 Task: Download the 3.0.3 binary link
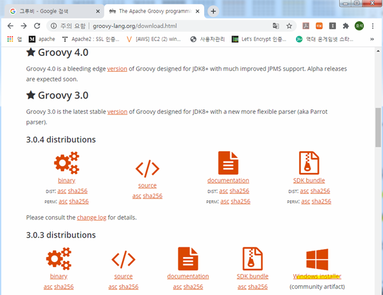[59, 276]
